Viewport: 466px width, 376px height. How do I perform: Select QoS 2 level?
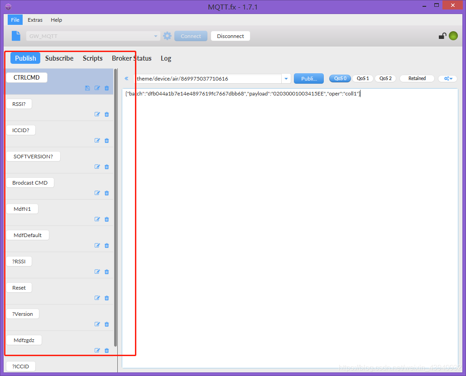click(385, 78)
